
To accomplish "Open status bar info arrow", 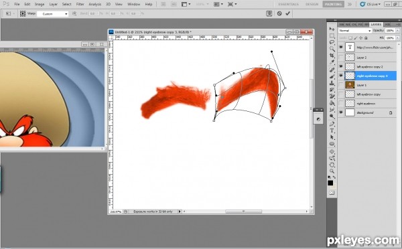I will click(180, 212).
